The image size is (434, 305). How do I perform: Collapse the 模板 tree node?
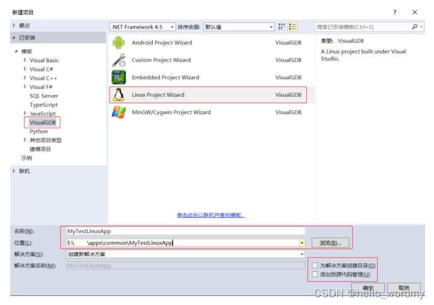point(16,51)
